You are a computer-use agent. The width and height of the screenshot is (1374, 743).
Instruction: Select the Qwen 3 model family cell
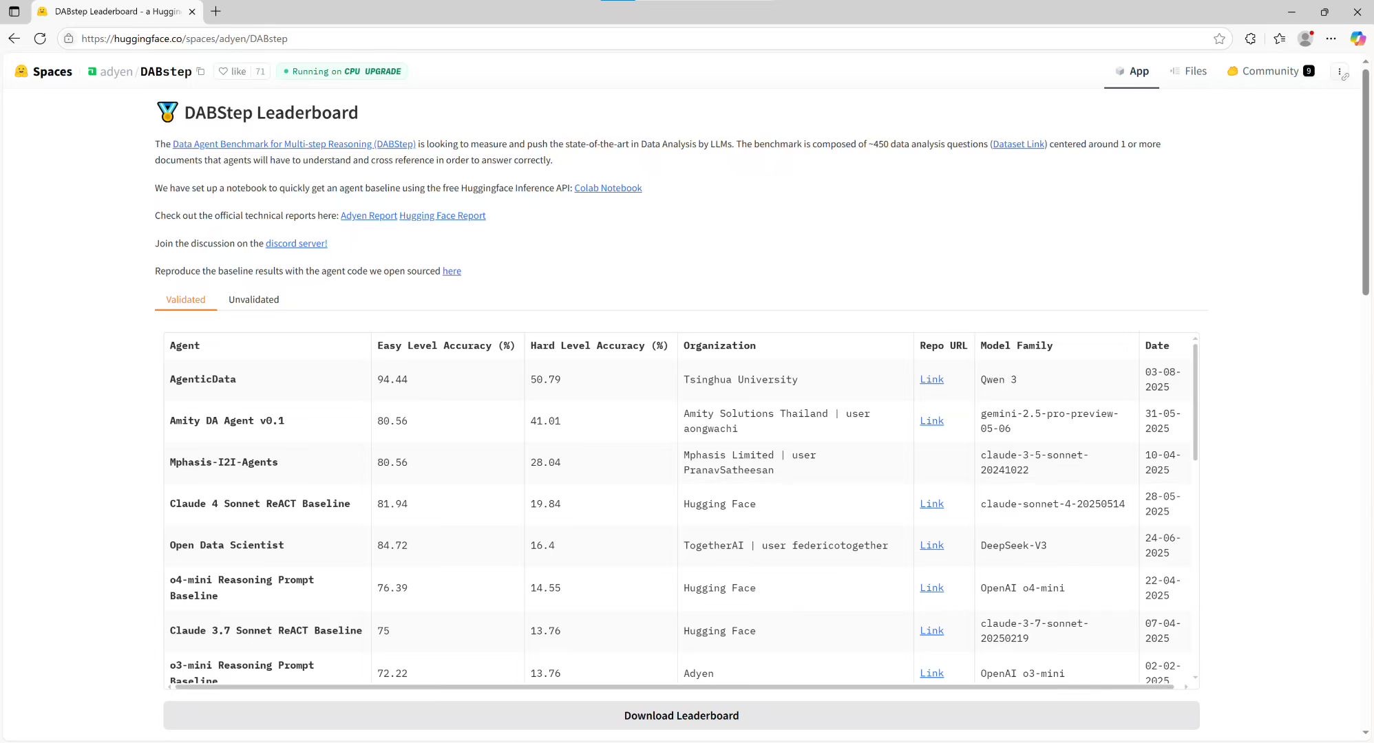[x=1056, y=379]
